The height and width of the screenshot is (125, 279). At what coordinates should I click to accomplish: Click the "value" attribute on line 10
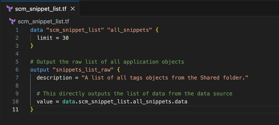[44, 102]
